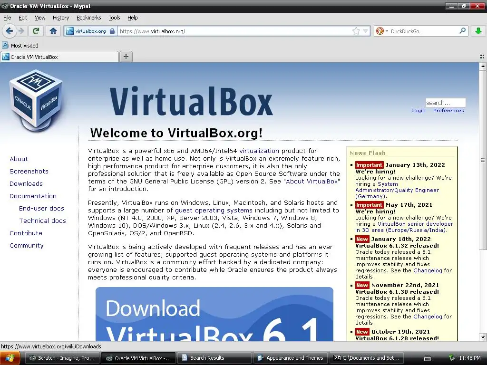Open Changelog link for 6.1.30 release
The image size is (487, 365).
pyautogui.click(x=428, y=317)
